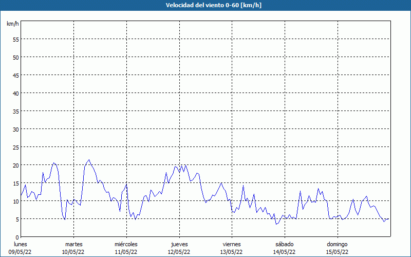Click the 'jueves' day label
Image resolution: width=411 pixels, height=257 pixels.
179,244
